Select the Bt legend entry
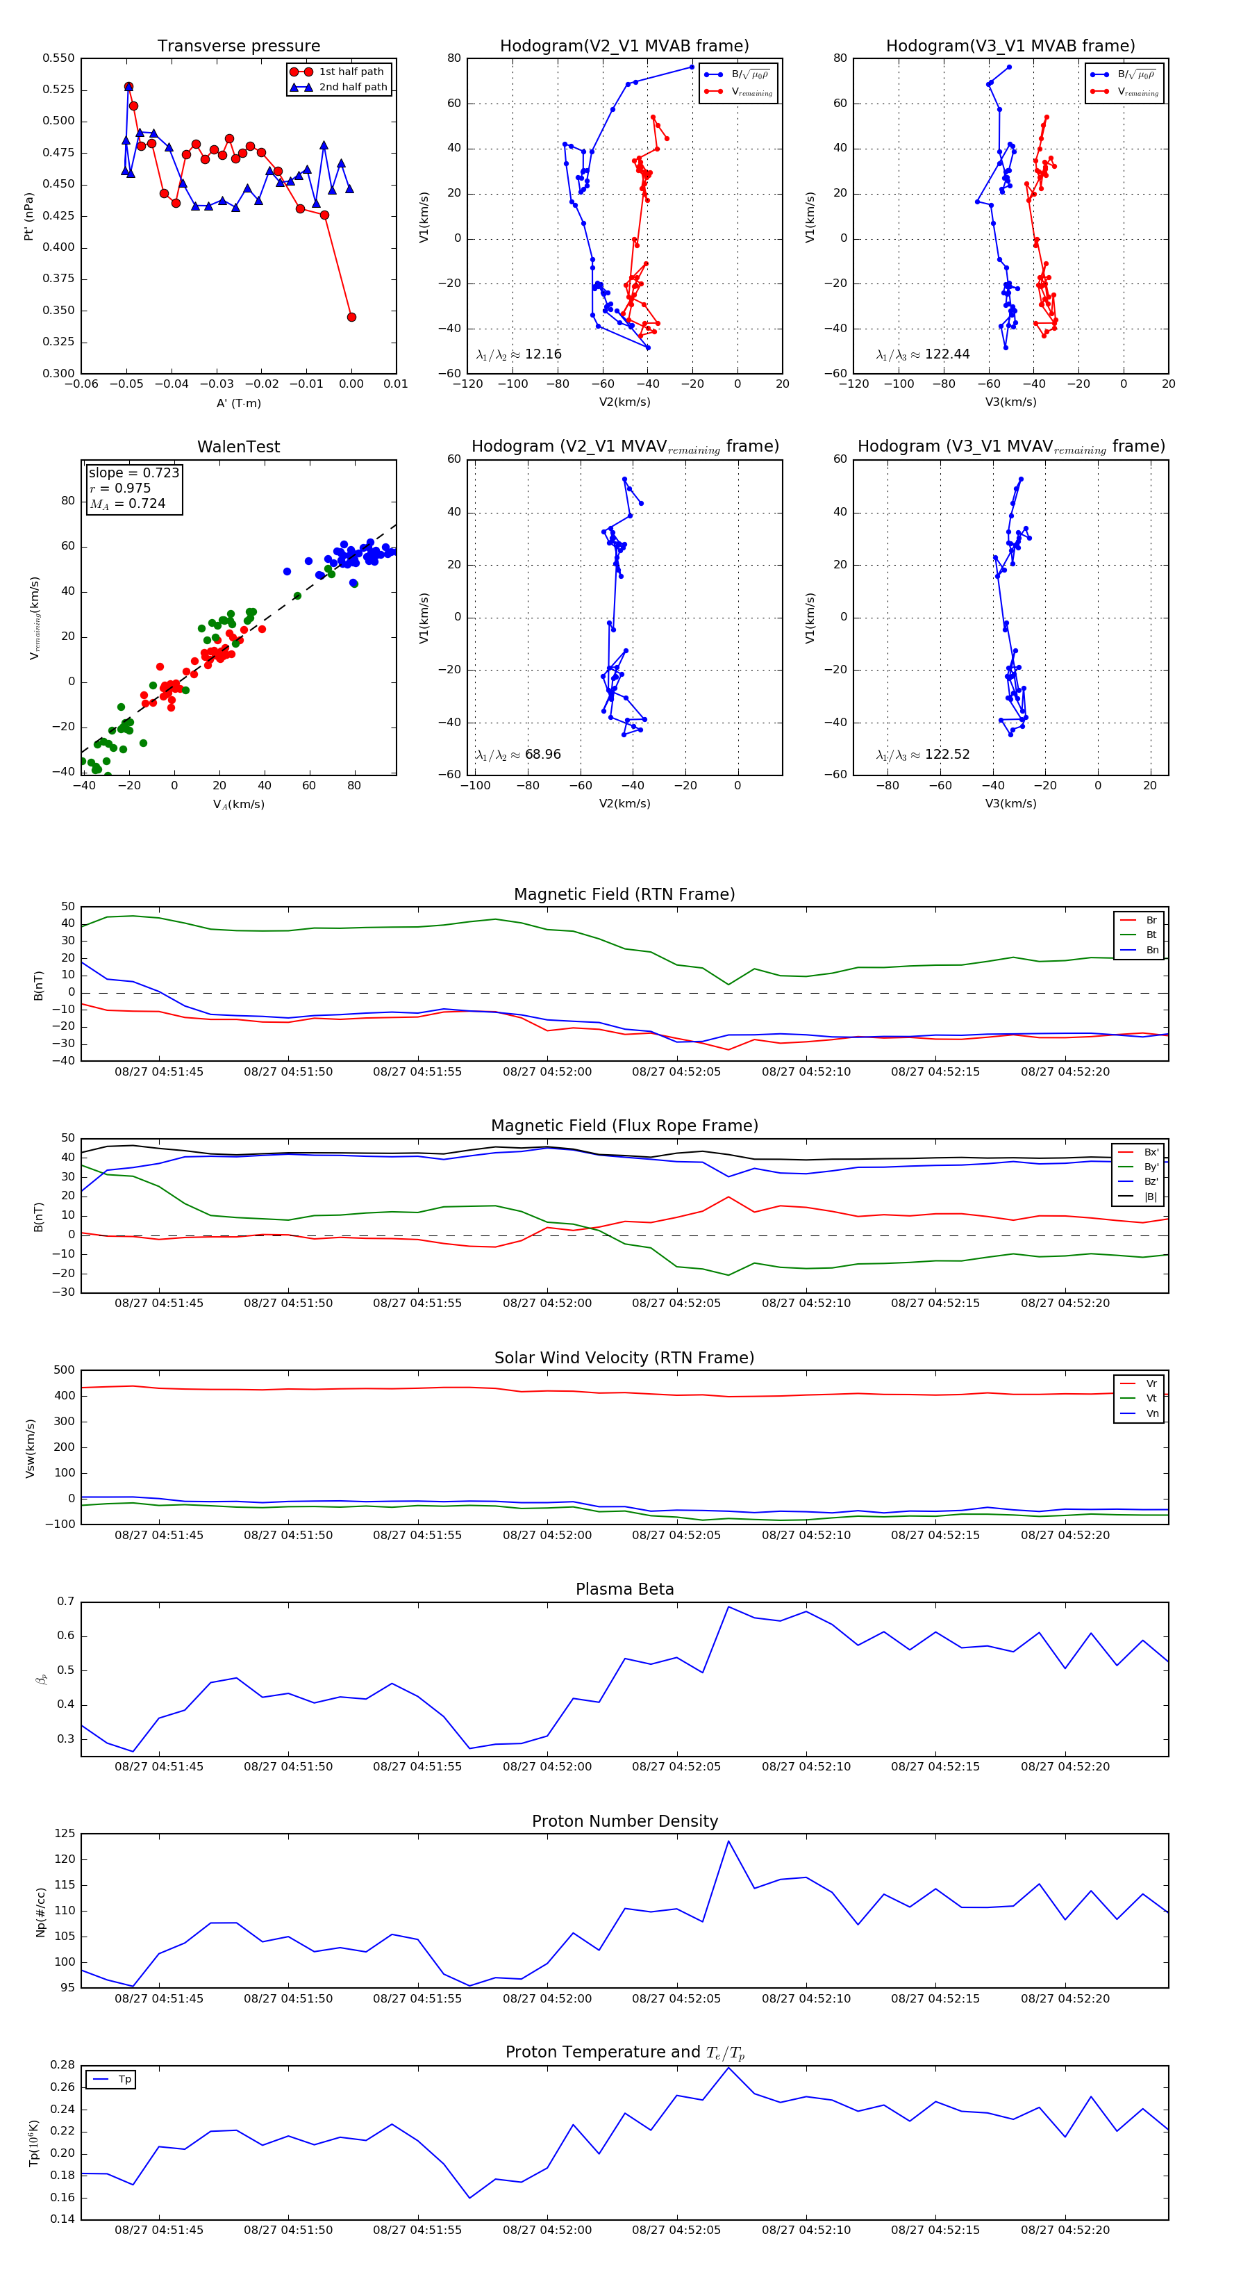Image resolution: width=1250 pixels, height=2293 pixels. tap(1139, 935)
